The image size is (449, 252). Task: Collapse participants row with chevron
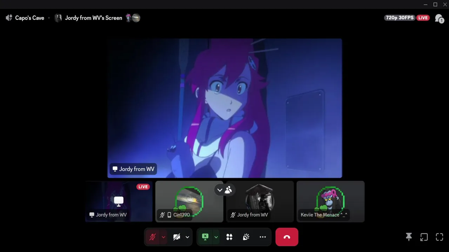click(x=220, y=190)
